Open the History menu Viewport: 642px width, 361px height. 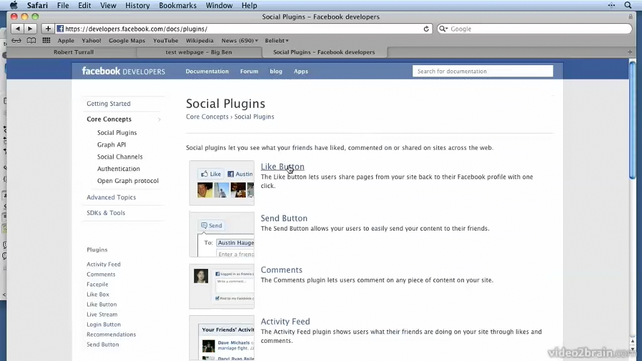(x=137, y=5)
